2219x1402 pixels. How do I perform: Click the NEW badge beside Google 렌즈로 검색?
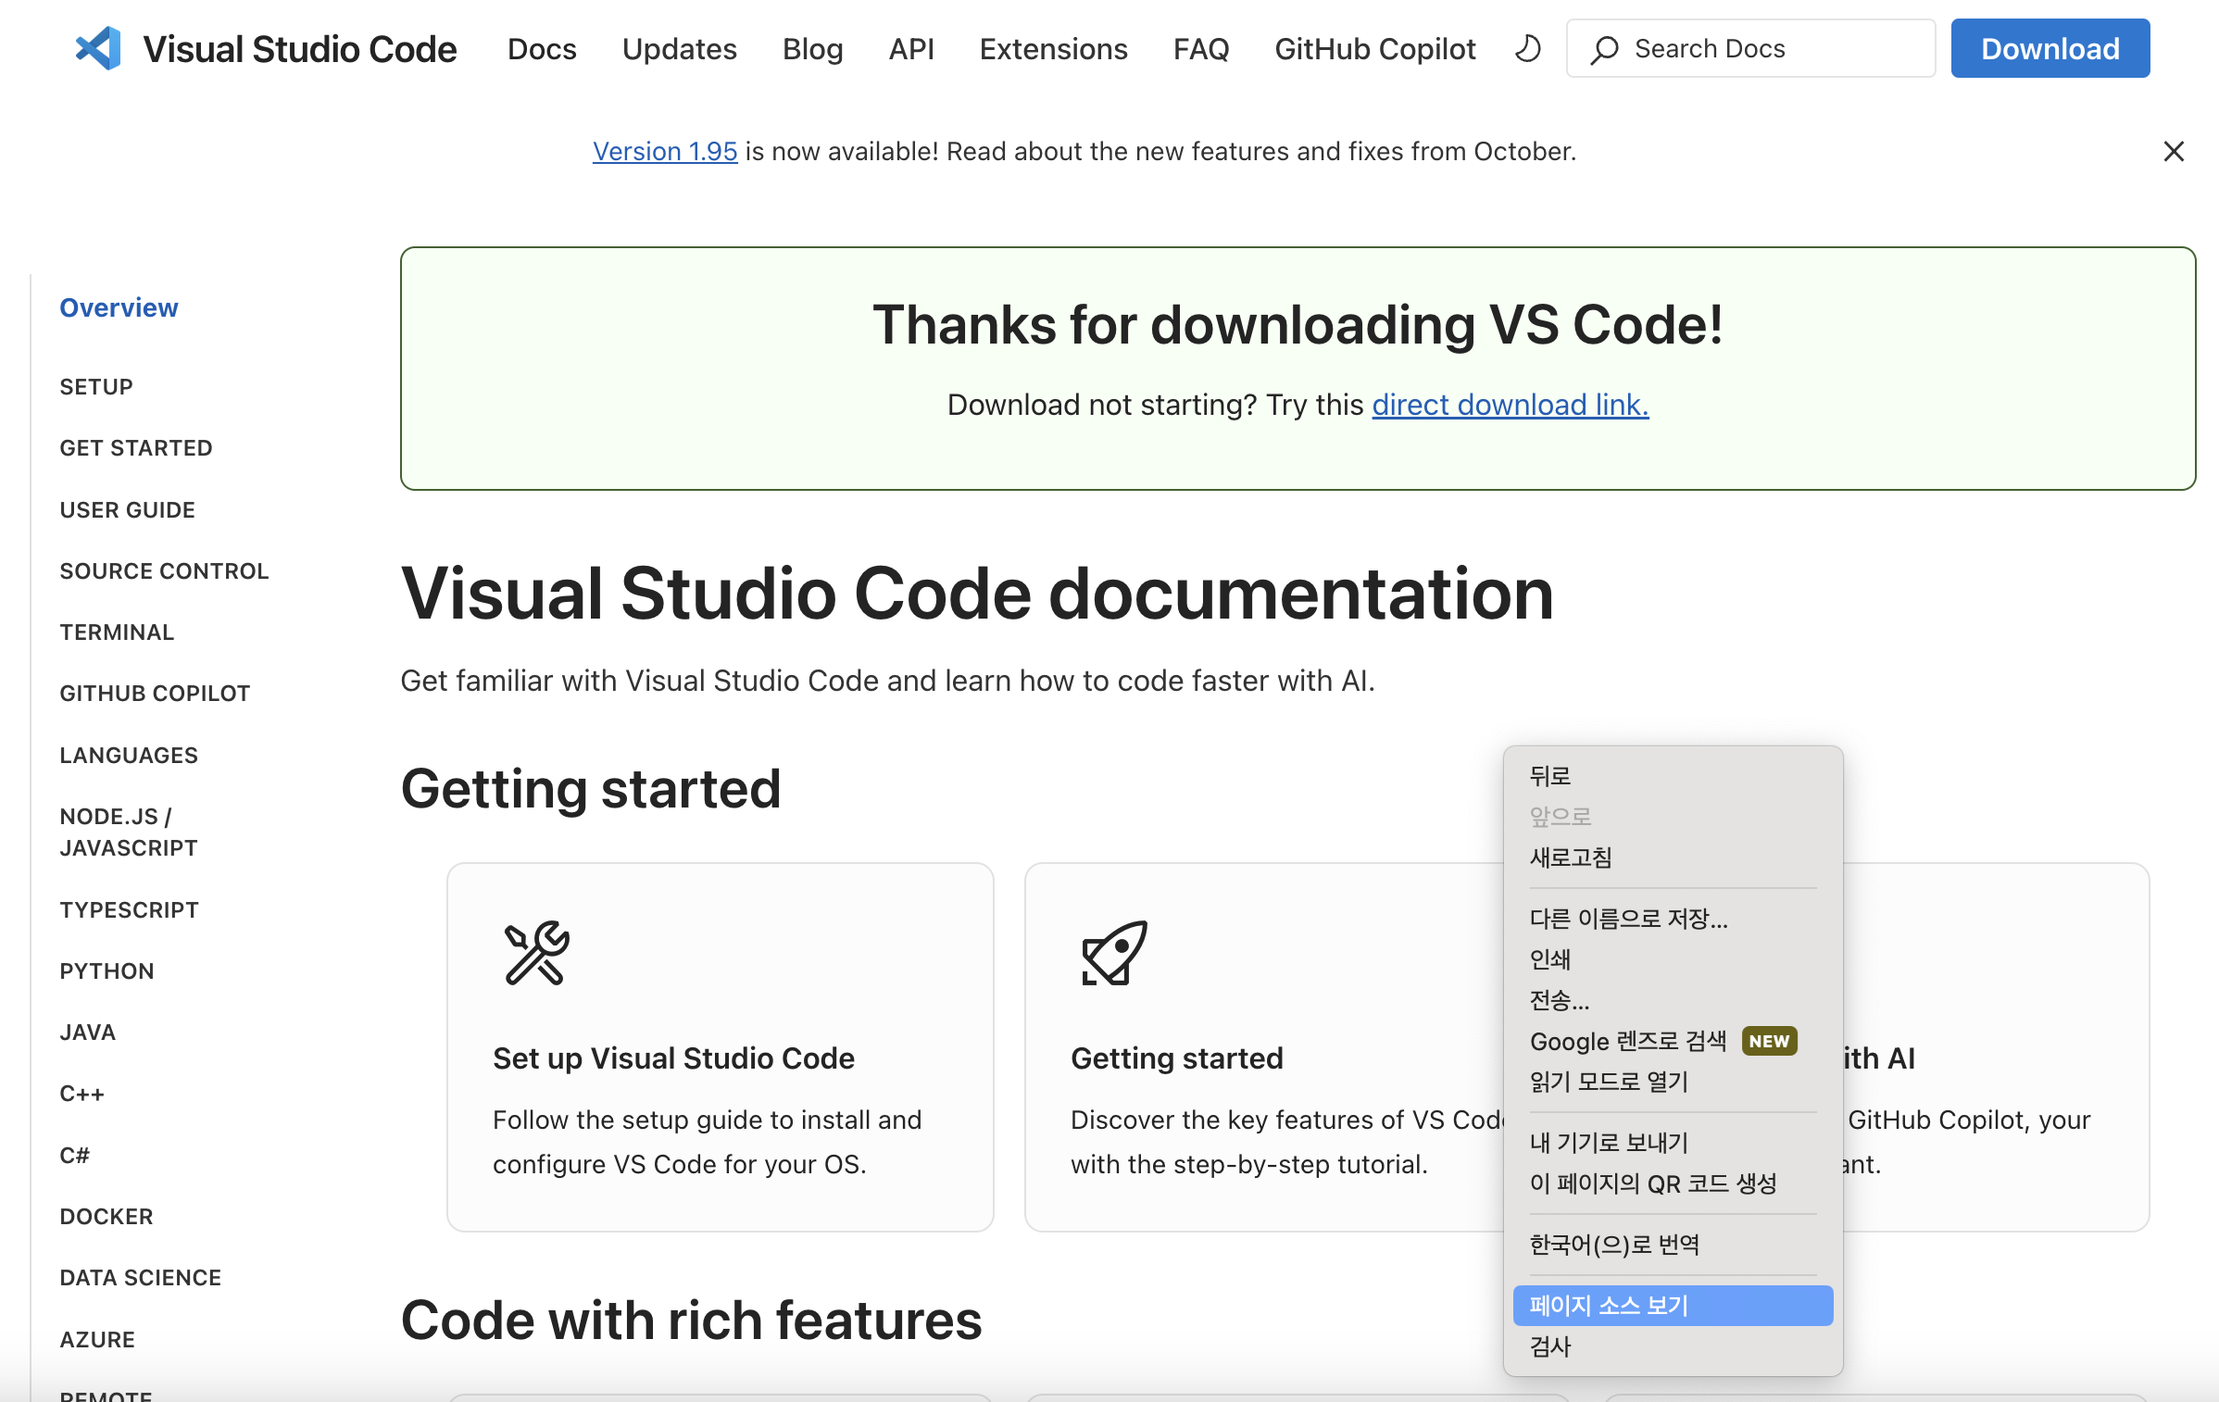(1769, 1041)
